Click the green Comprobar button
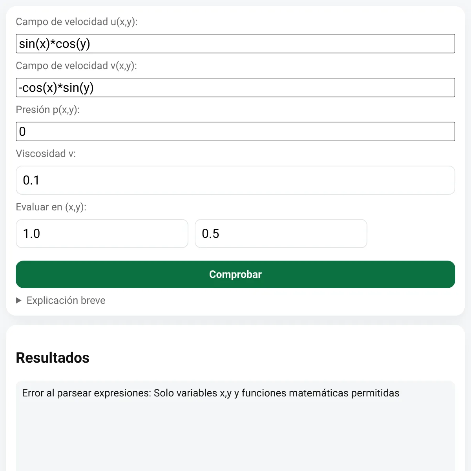Viewport: 471px width, 471px height. pyautogui.click(x=235, y=274)
